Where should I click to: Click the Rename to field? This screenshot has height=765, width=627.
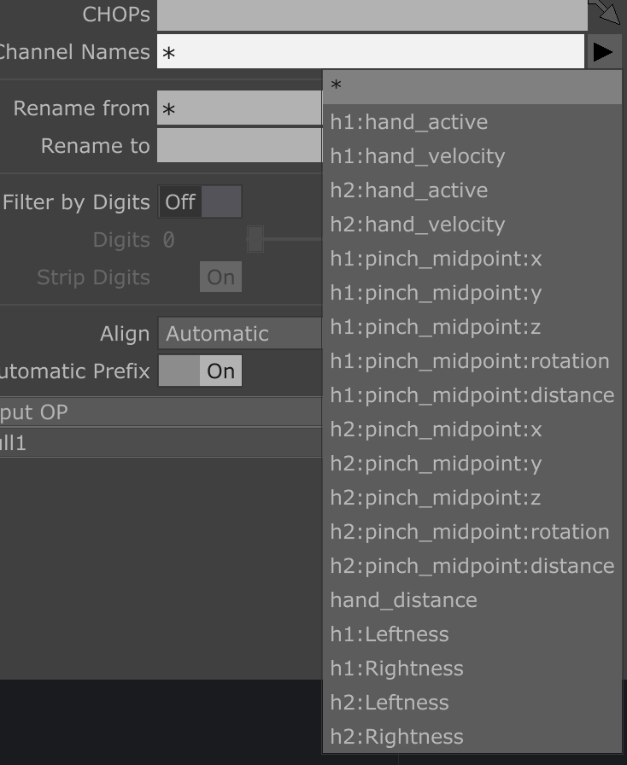(x=239, y=146)
